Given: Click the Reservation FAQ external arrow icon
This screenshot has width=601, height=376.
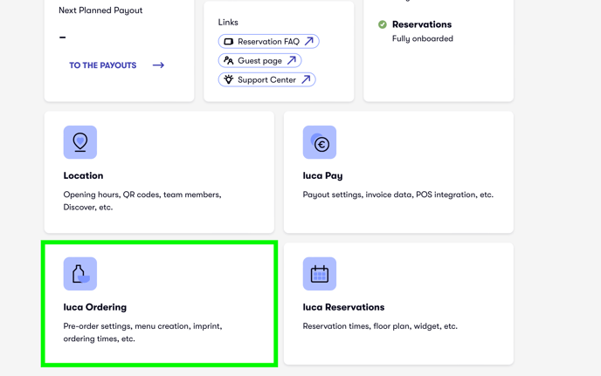Looking at the screenshot, I should 309,41.
